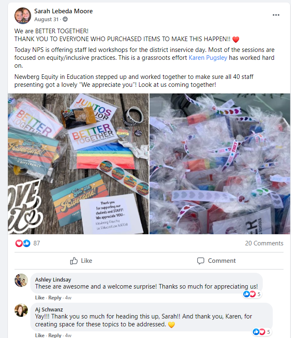Open the three-dot post options menu

point(276,15)
